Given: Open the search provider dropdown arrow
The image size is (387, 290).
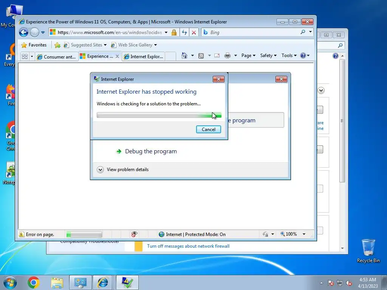Looking at the screenshot, I should tap(310, 32).
